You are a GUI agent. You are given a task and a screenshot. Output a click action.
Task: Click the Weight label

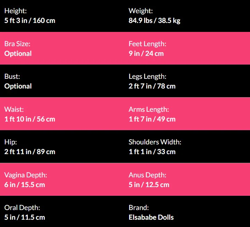click(x=140, y=11)
